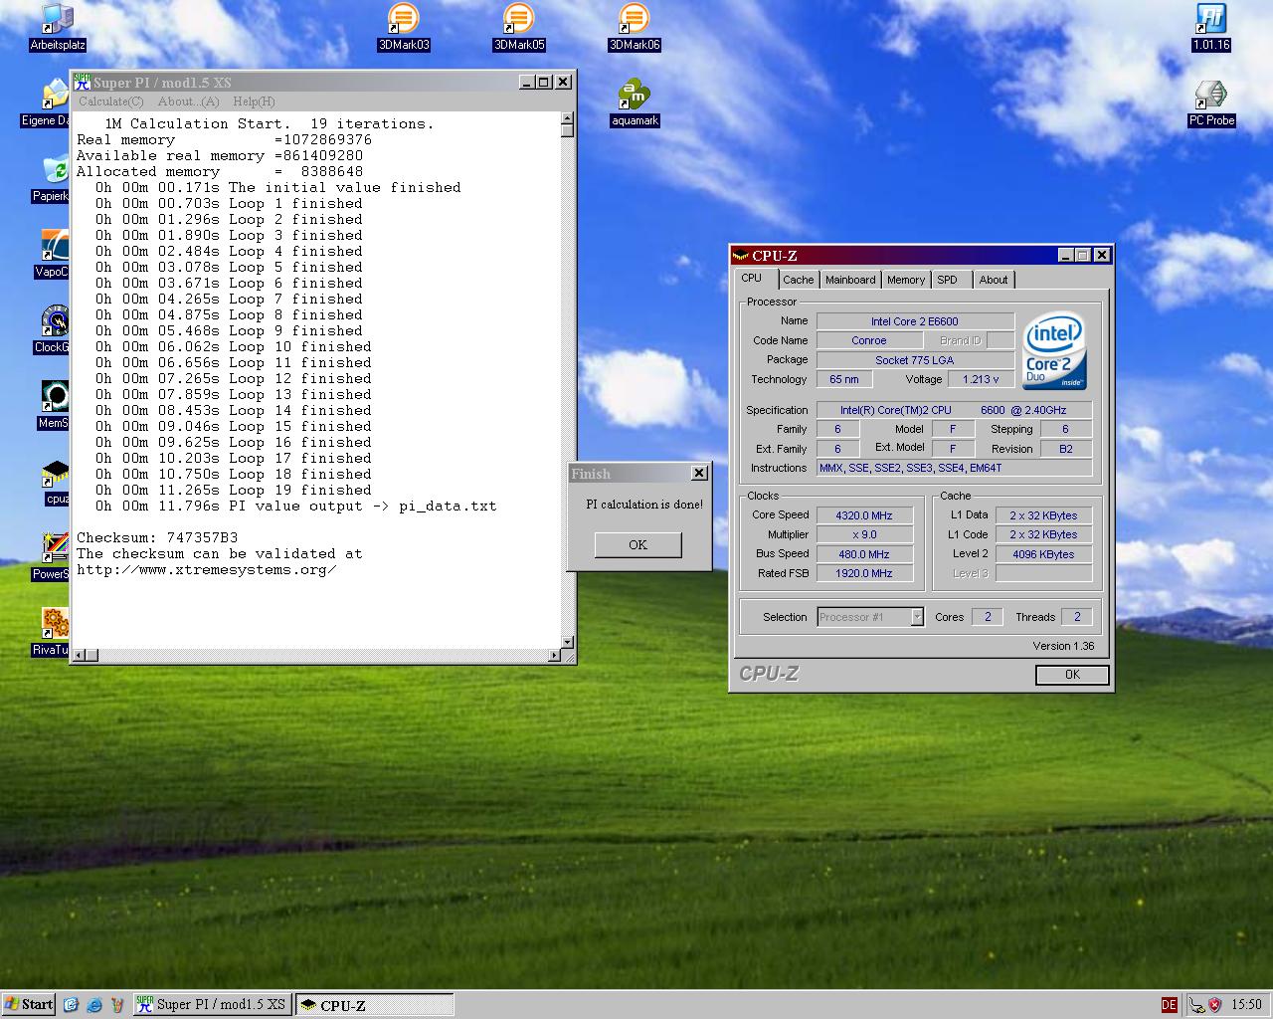Click Super PI horizontal scrollbar left arrow
This screenshot has width=1273, height=1019.
pyautogui.click(x=80, y=655)
